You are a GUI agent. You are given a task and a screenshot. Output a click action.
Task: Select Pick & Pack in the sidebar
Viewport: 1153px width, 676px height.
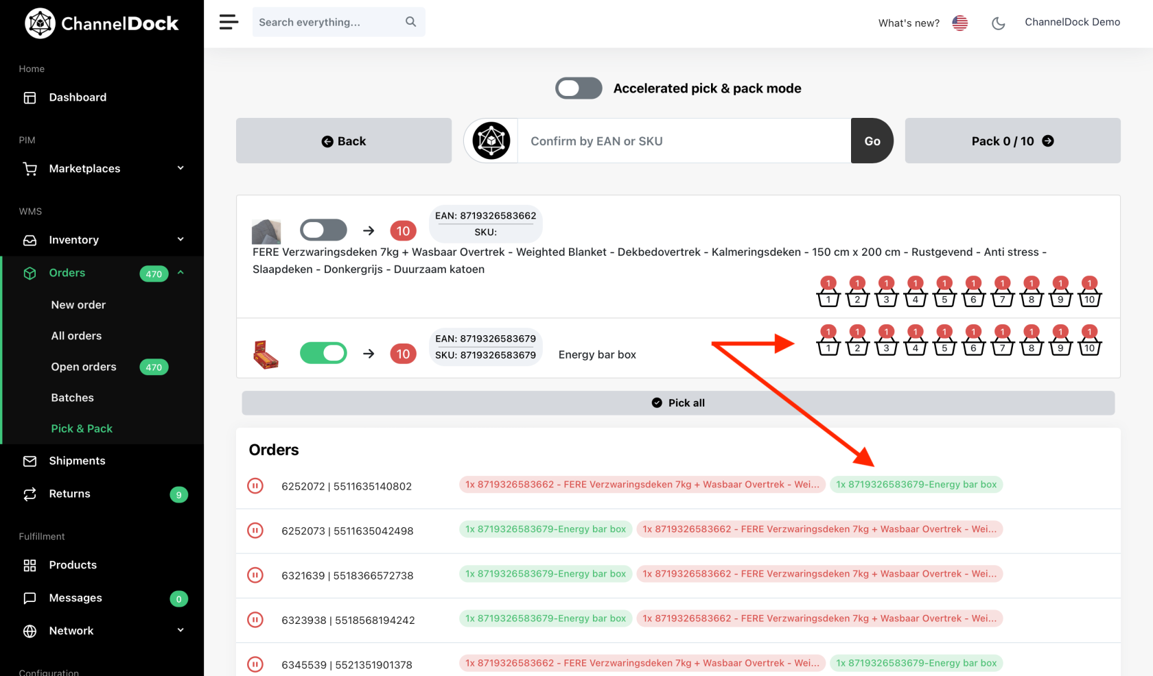tap(82, 428)
